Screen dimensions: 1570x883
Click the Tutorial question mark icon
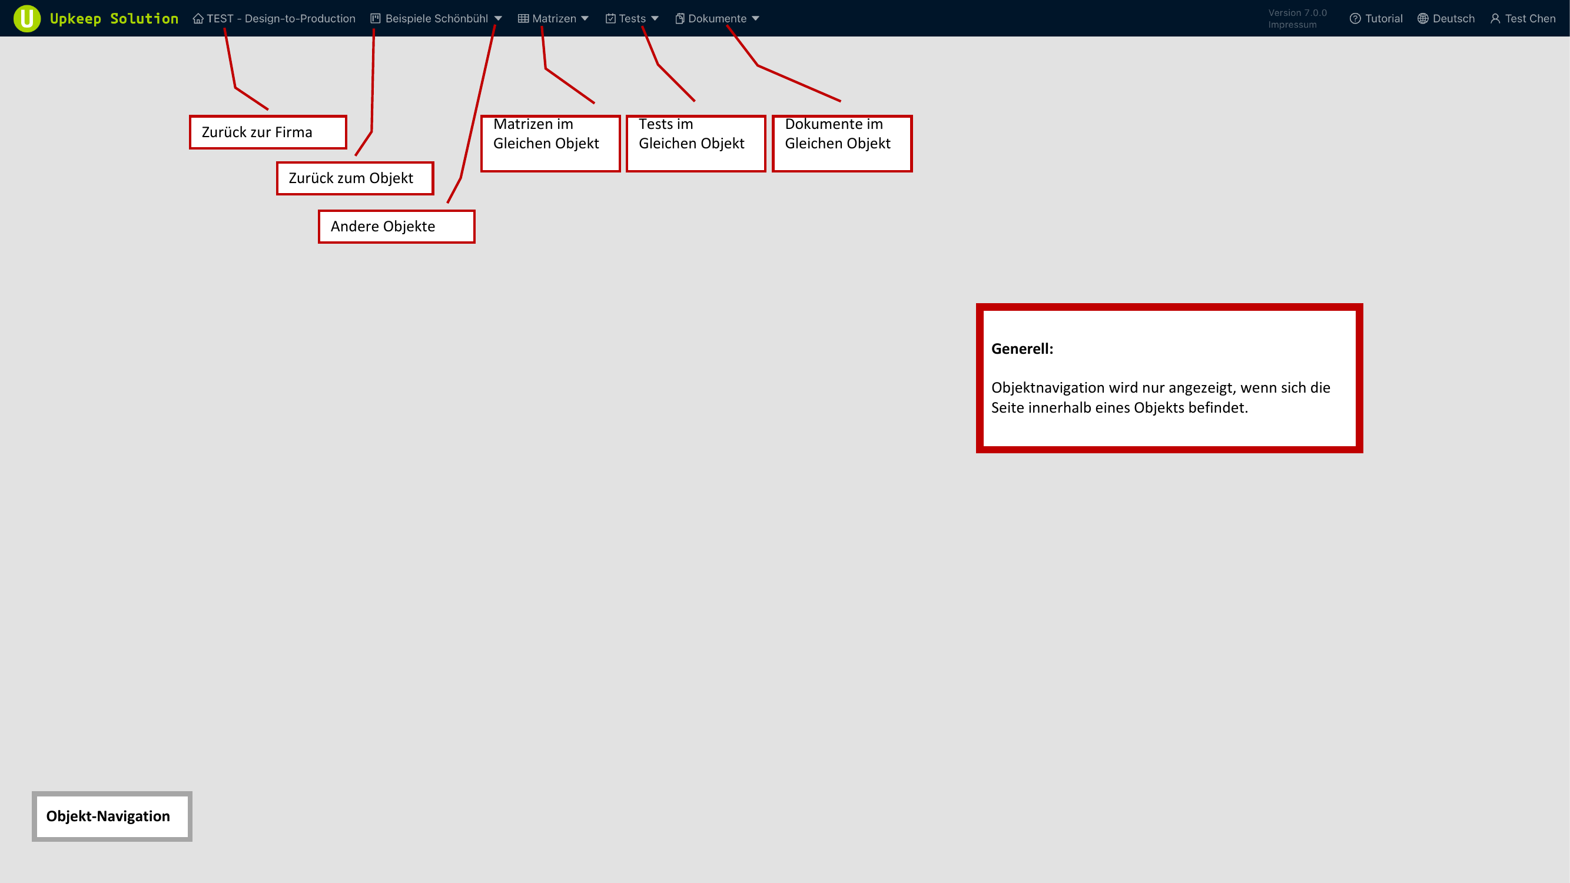click(1355, 19)
